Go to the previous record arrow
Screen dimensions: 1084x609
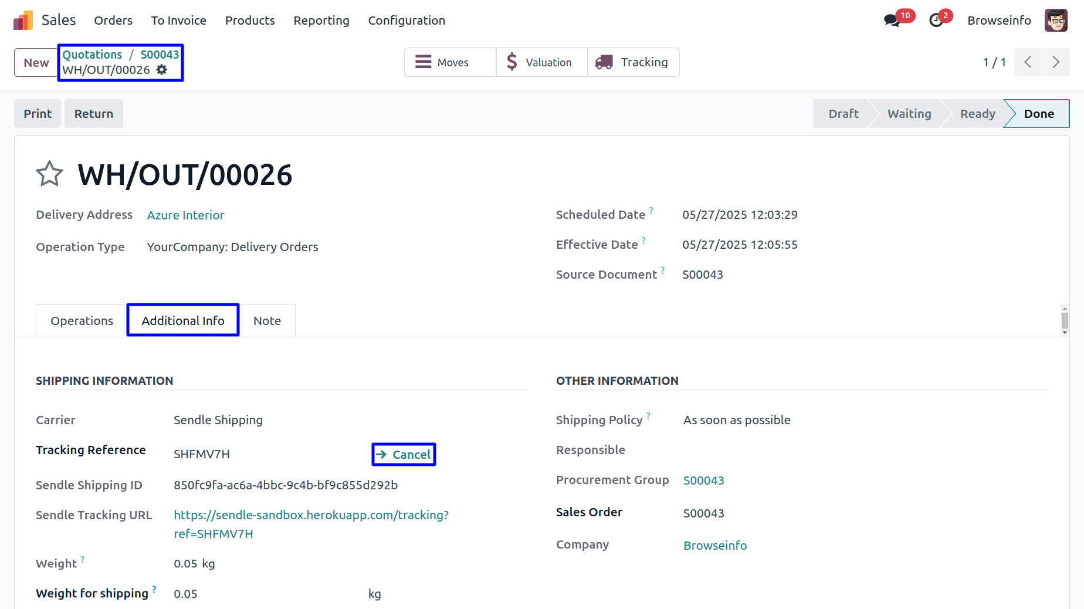tap(1028, 62)
